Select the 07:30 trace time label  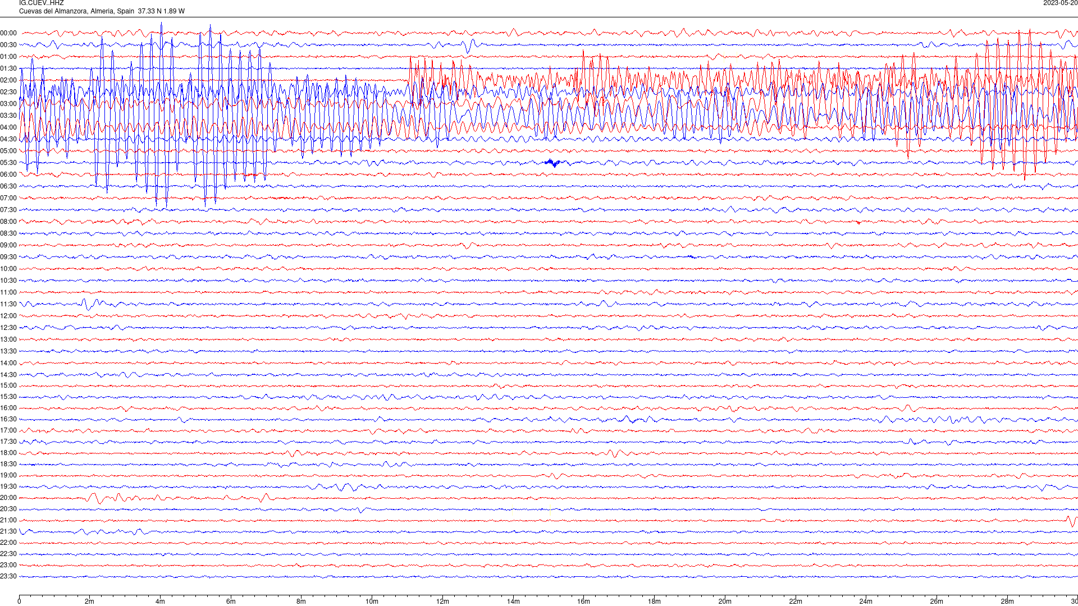click(8, 210)
